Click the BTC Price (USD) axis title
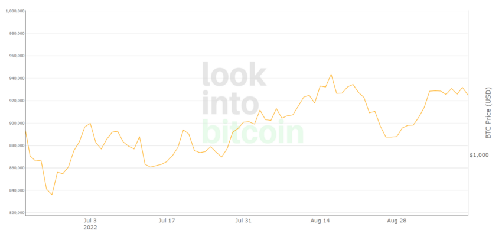502x233 pixels. pos(488,113)
